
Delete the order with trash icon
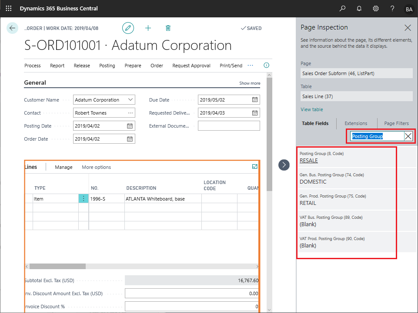point(168,28)
